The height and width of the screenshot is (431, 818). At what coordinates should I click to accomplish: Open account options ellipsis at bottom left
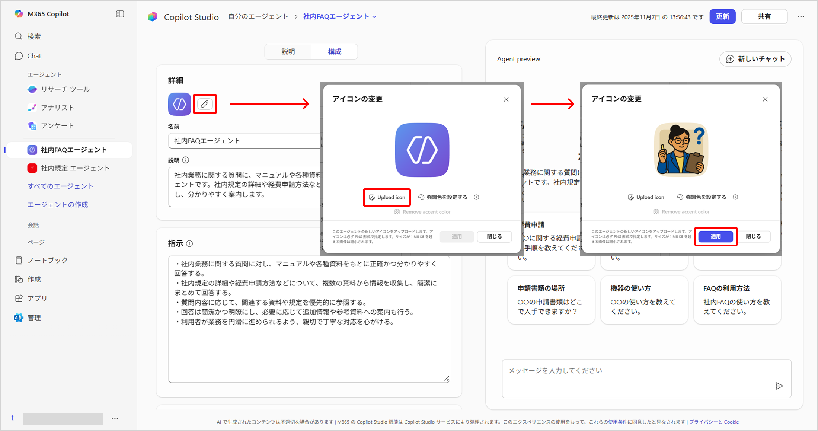115,418
